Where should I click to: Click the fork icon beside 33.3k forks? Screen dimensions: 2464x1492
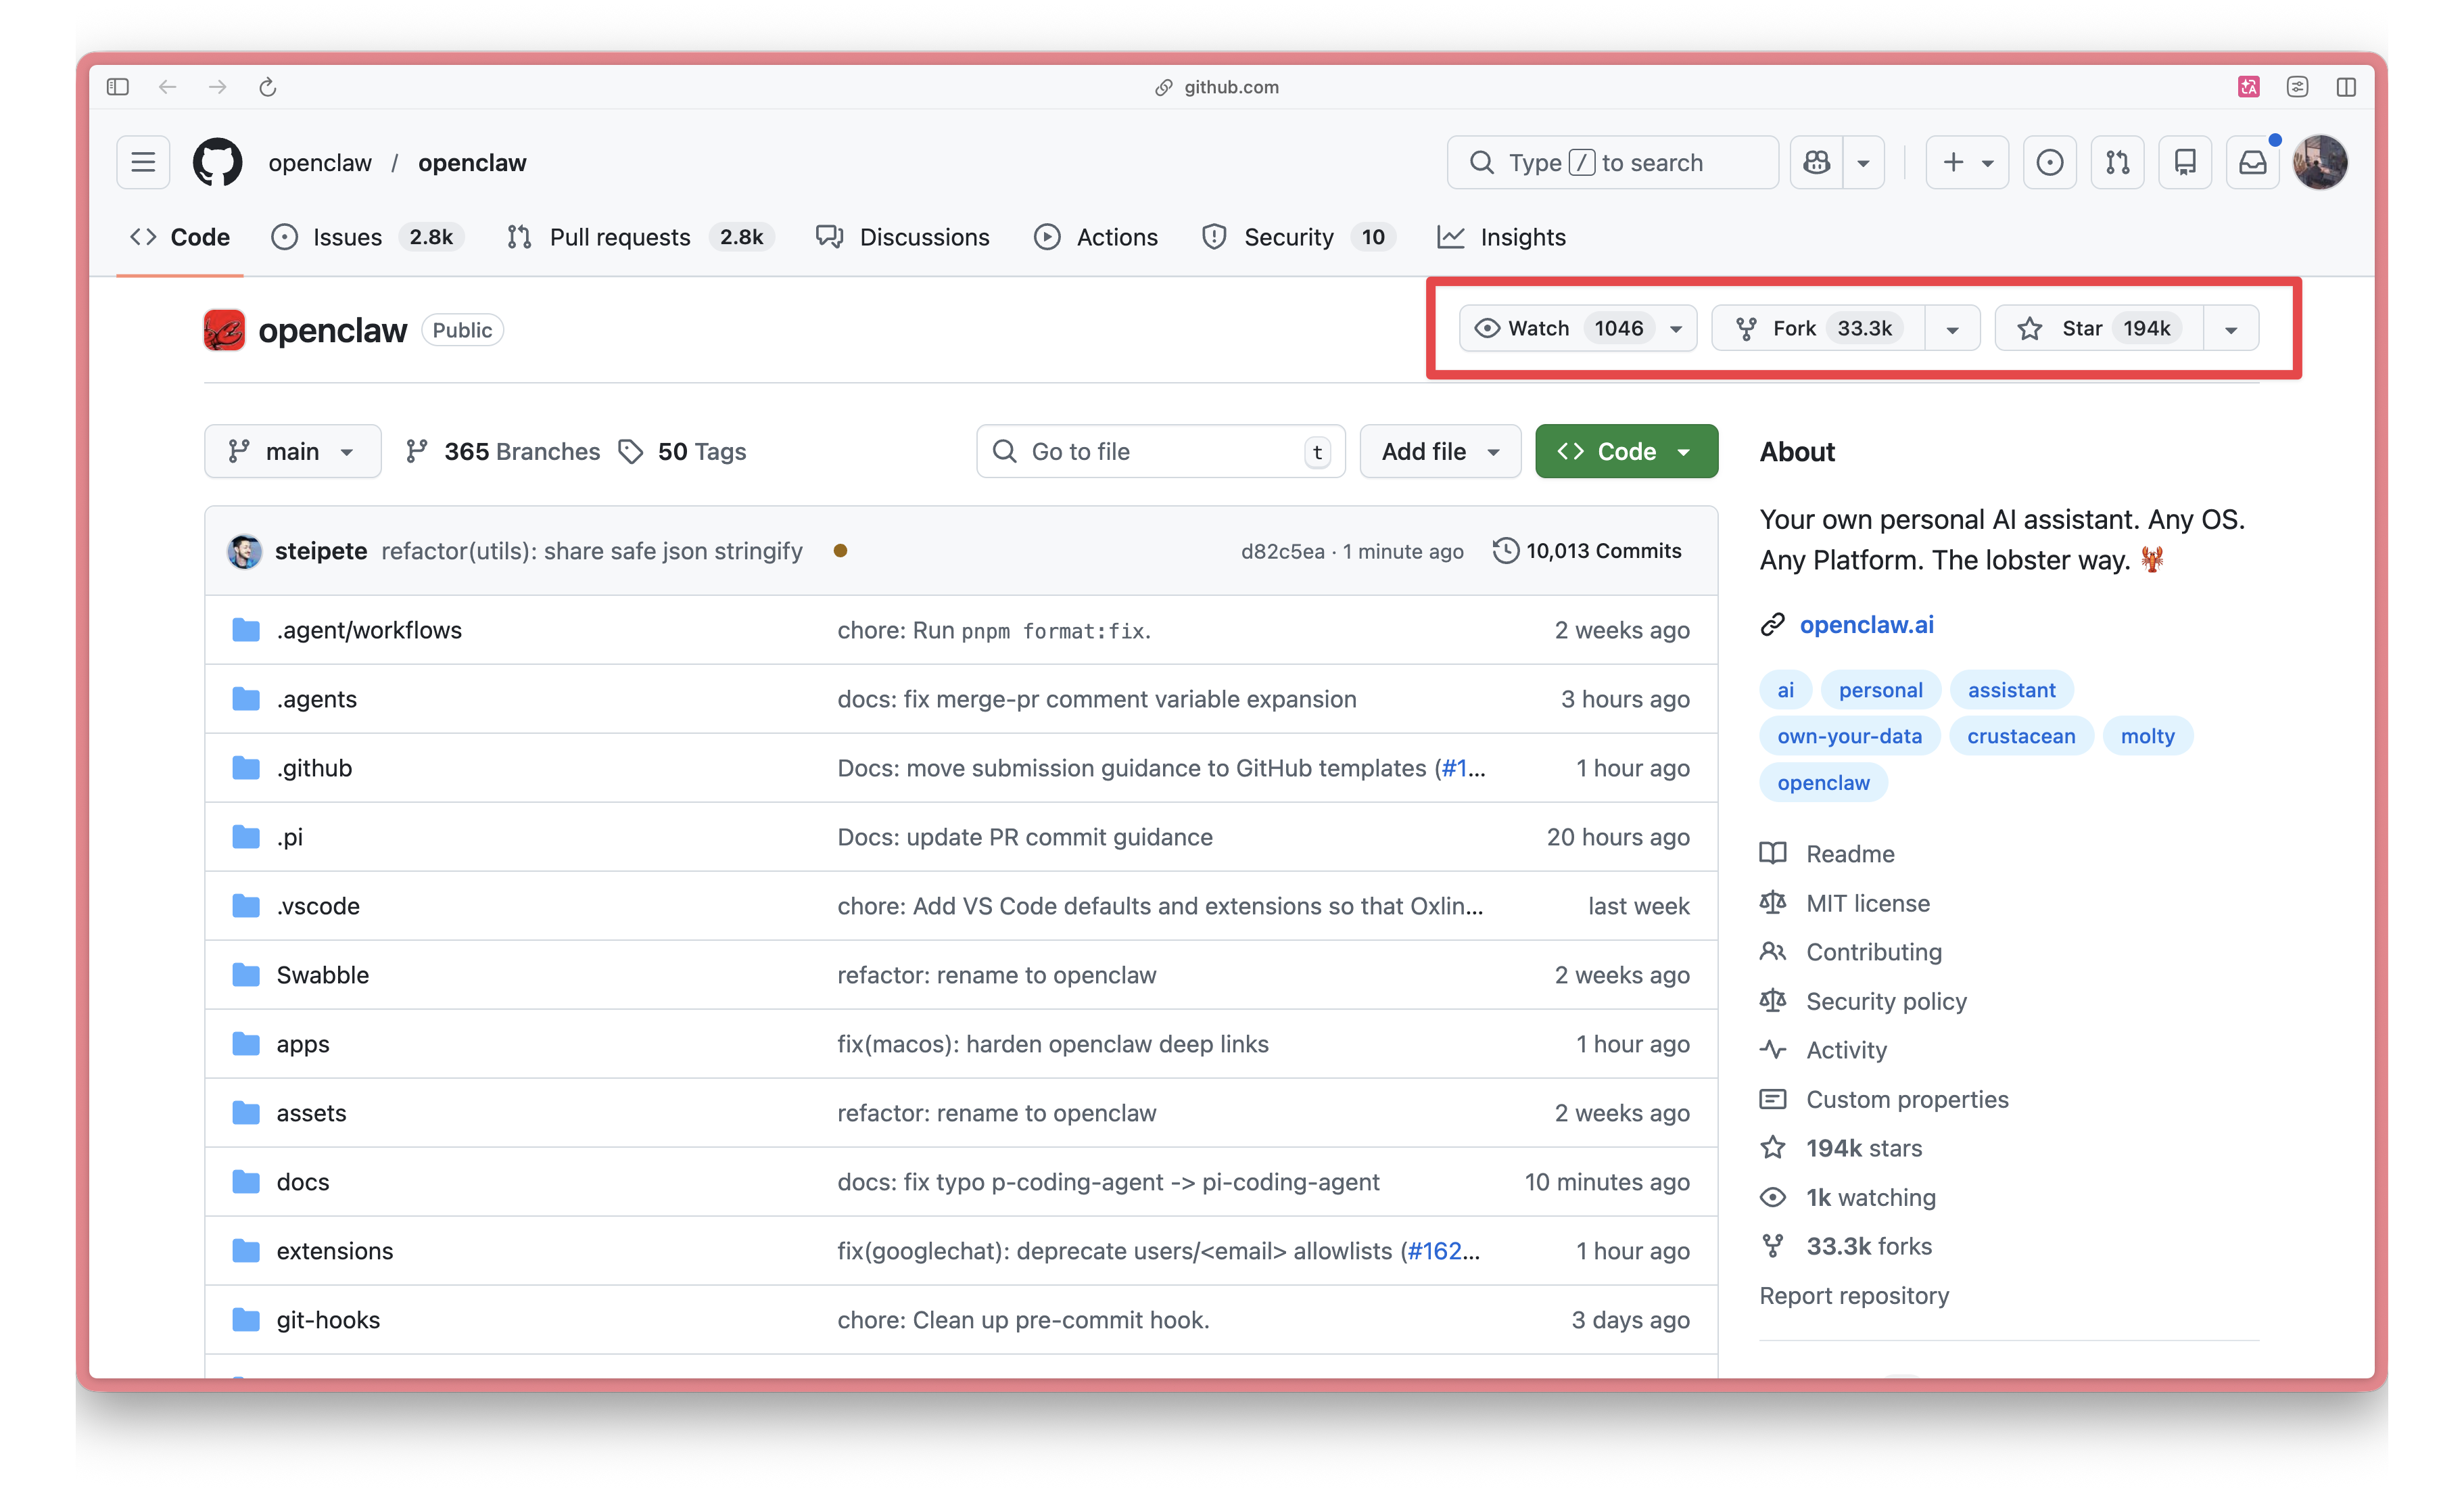tap(1773, 1246)
